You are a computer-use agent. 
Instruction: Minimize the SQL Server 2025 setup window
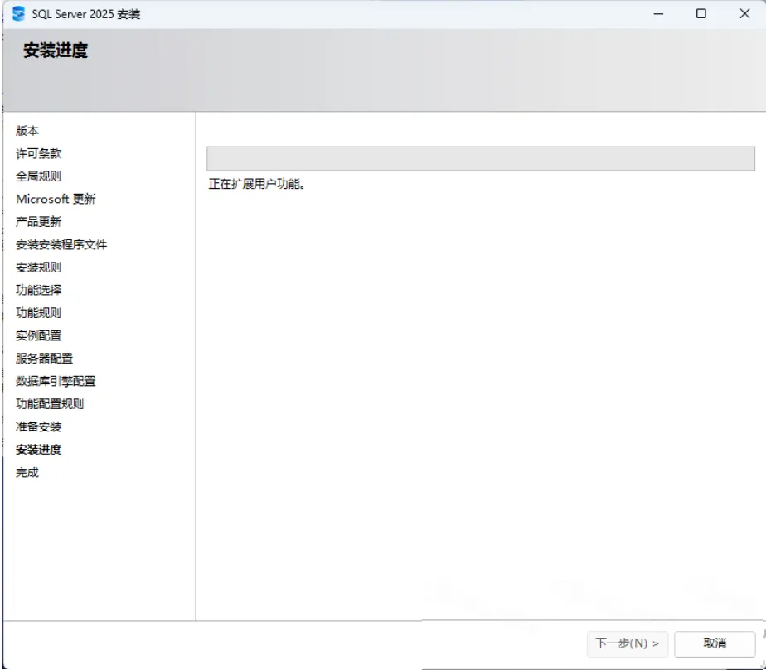(x=658, y=13)
